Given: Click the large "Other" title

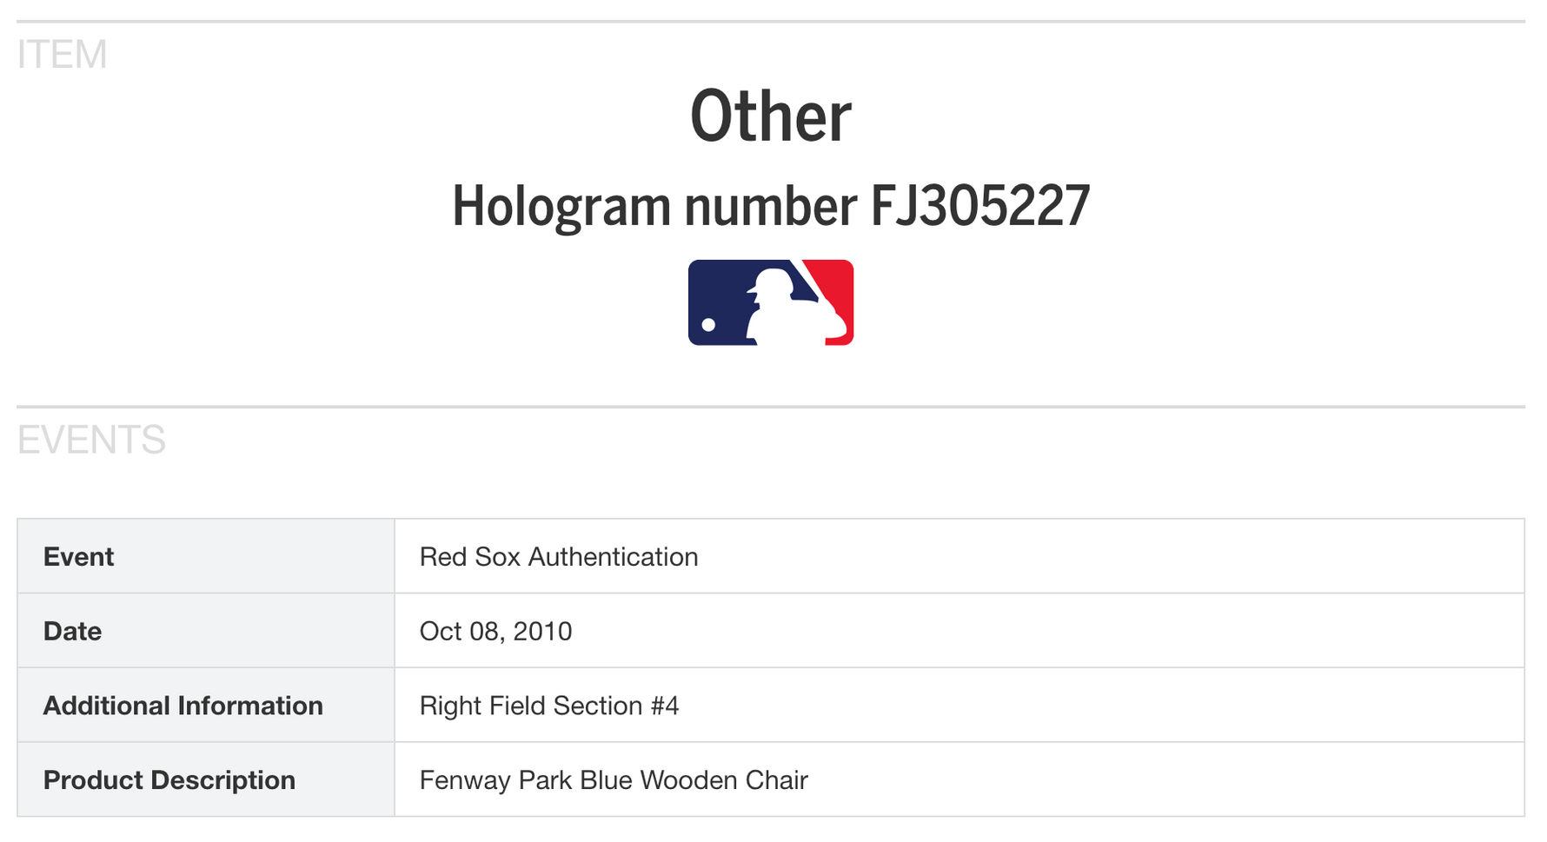Looking at the screenshot, I should click(x=770, y=117).
